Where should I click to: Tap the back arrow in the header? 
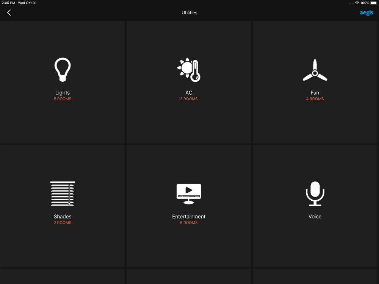[9, 13]
